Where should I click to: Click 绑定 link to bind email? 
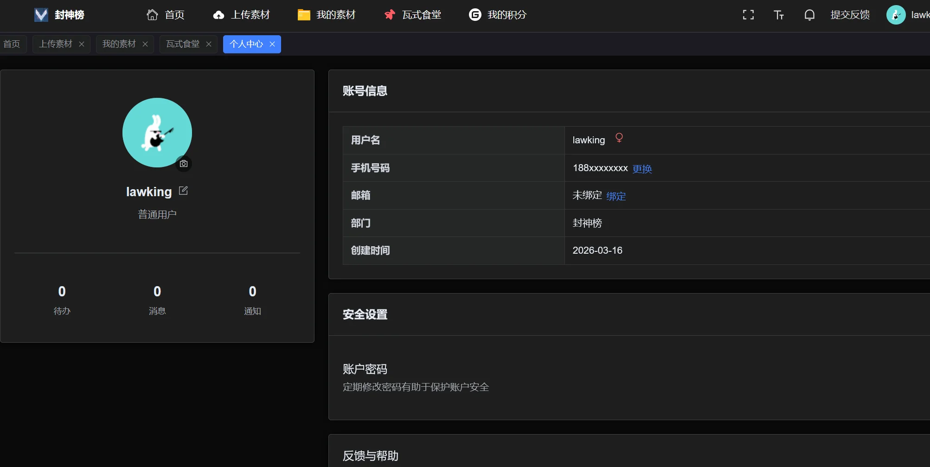click(616, 196)
